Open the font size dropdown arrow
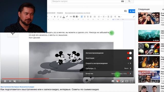This screenshot has height=92, width=164. click(x=52, y=17)
